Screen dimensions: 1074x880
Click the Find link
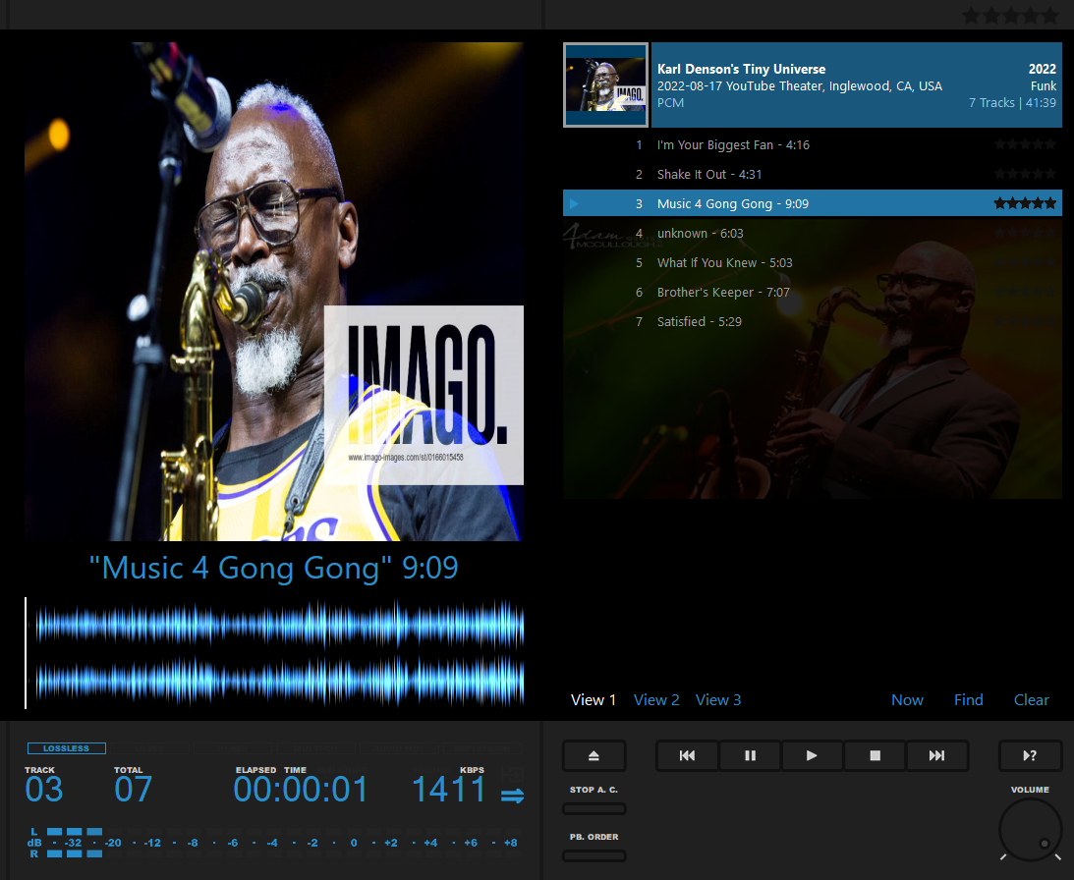[969, 700]
